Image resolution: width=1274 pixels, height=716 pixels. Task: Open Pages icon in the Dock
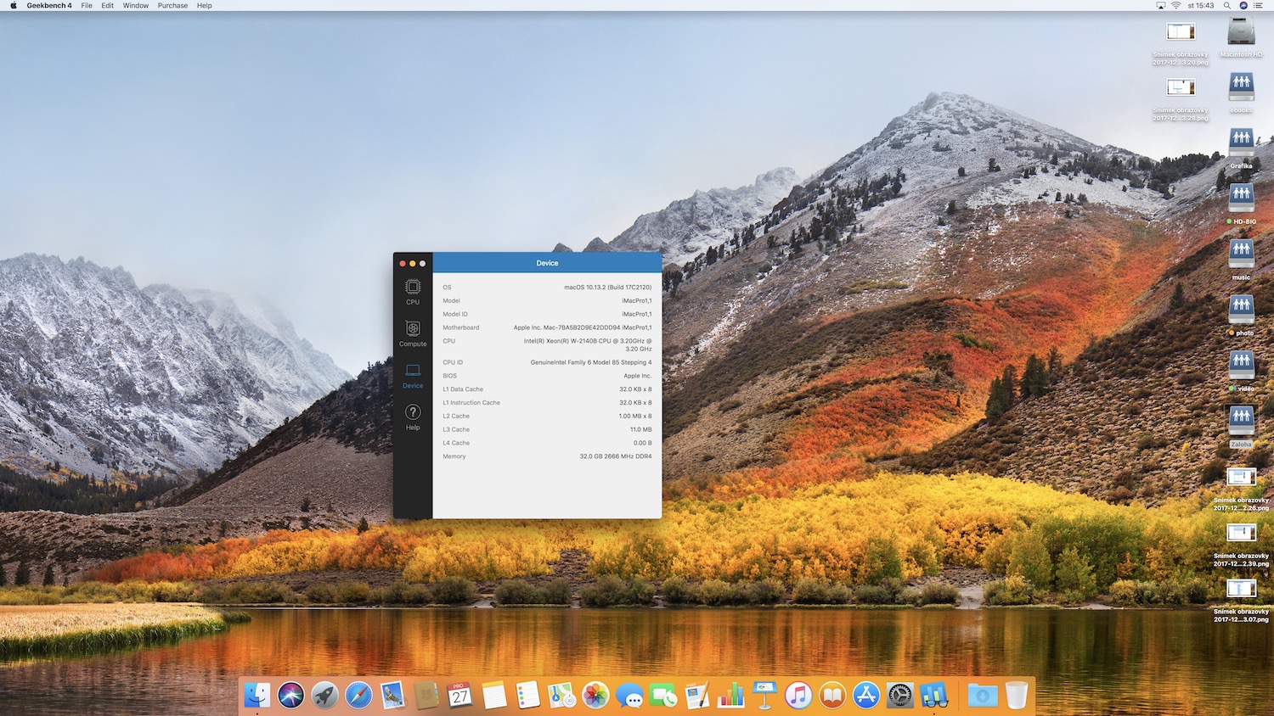(x=696, y=696)
